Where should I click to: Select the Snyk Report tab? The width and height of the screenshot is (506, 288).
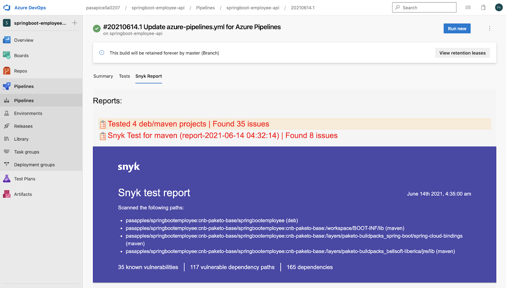tap(149, 76)
